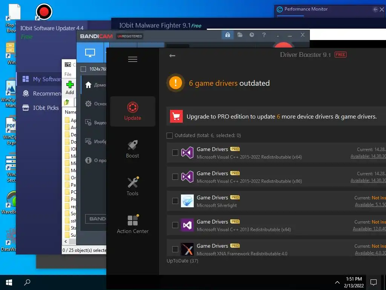Show hidden system tray icons
386x290 pixels.
337,282
